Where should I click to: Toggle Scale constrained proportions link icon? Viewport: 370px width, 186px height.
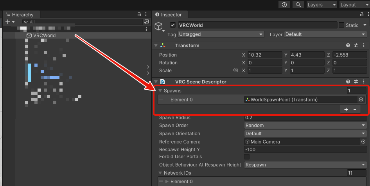tap(236, 70)
